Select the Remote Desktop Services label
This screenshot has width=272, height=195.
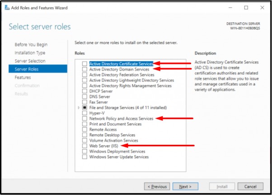tap(112, 135)
